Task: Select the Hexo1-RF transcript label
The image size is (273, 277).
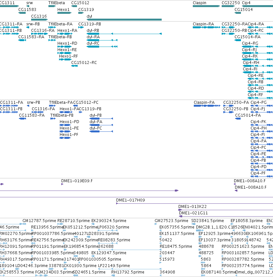Action: point(68,56)
